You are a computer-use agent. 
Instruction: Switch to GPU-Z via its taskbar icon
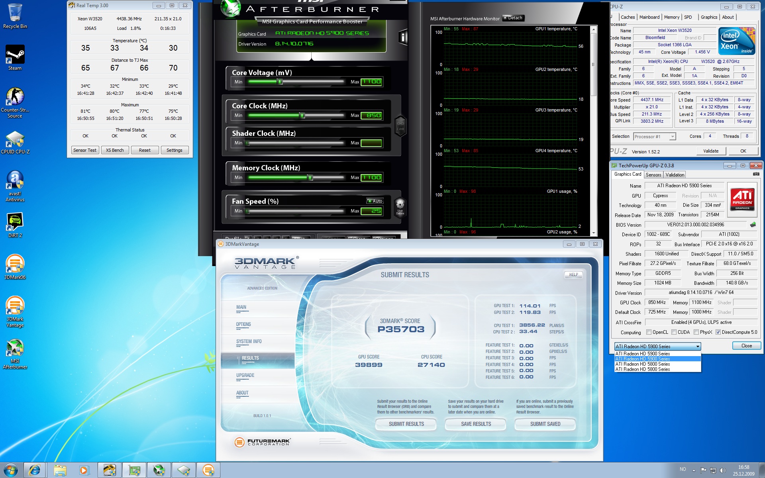pyautogui.click(x=134, y=470)
